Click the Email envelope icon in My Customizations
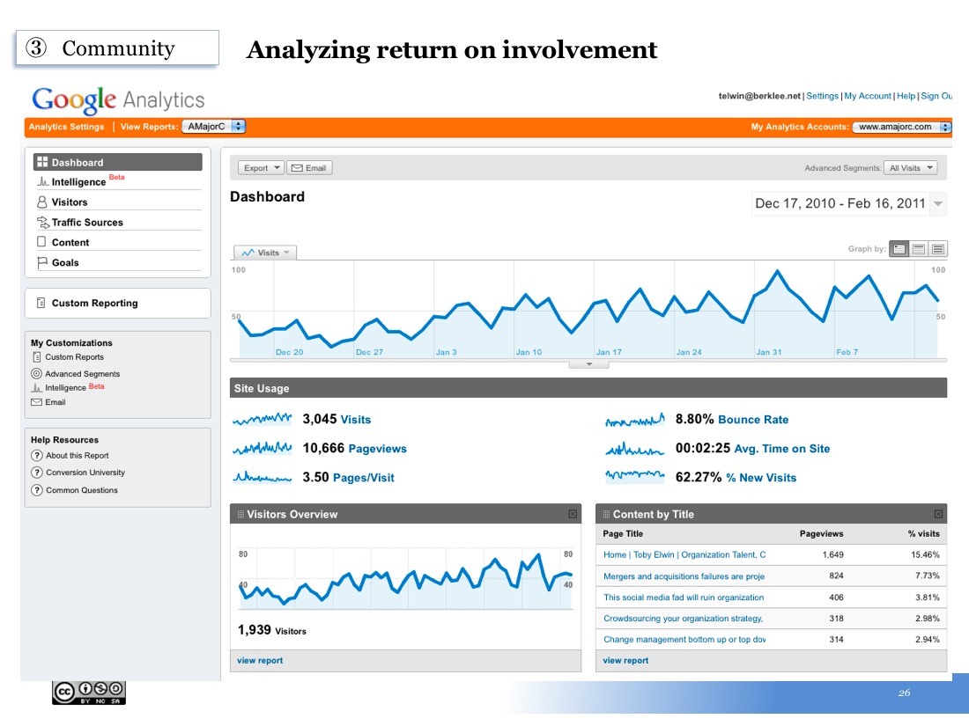The image size is (969, 726). [x=36, y=402]
